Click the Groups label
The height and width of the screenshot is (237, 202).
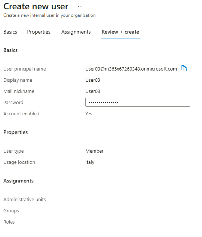click(11, 211)
